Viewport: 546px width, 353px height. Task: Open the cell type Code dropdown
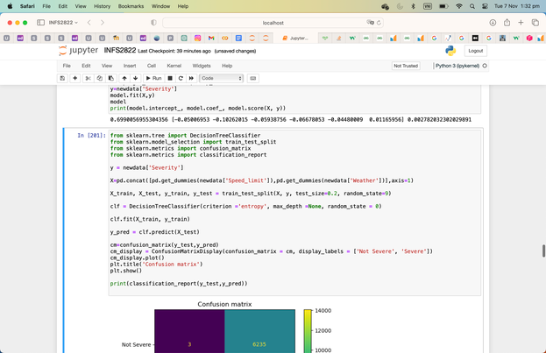point(221,78)
